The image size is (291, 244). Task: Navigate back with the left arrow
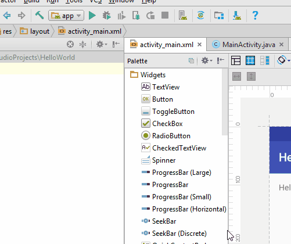7,16
